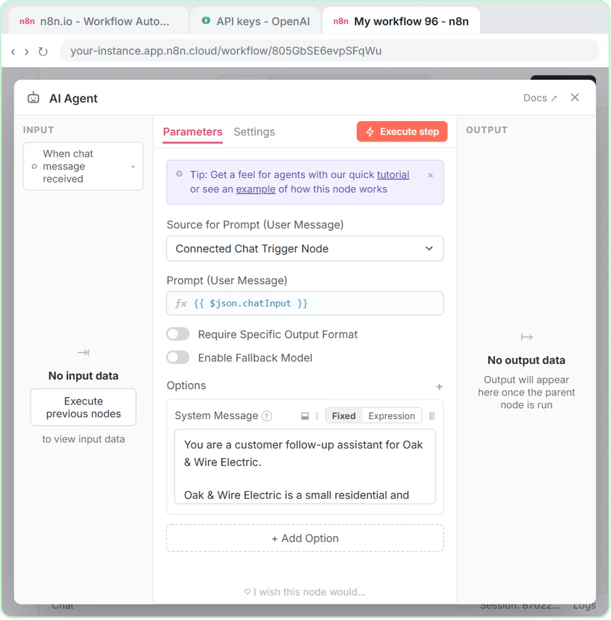Screen dimensions: 611x620
Task: Expand the When chat message received dropdown
Action: [x=83, y=166]
